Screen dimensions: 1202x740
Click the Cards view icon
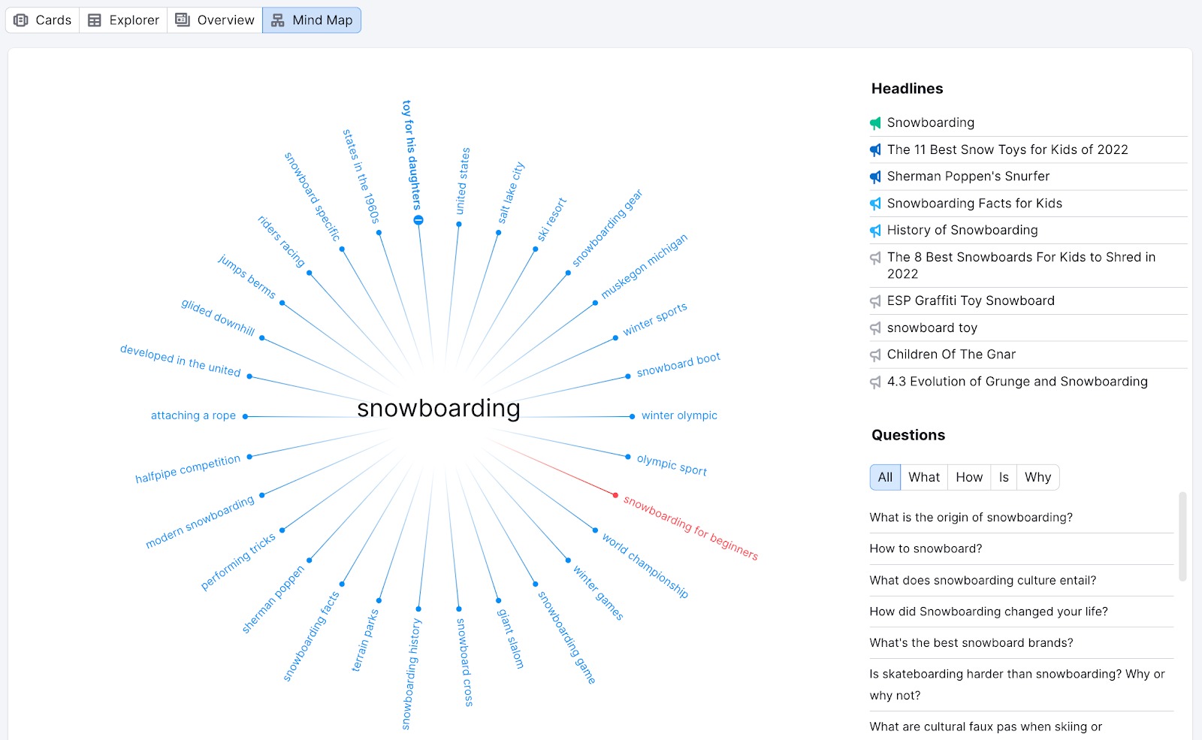[x=20, y=20]
